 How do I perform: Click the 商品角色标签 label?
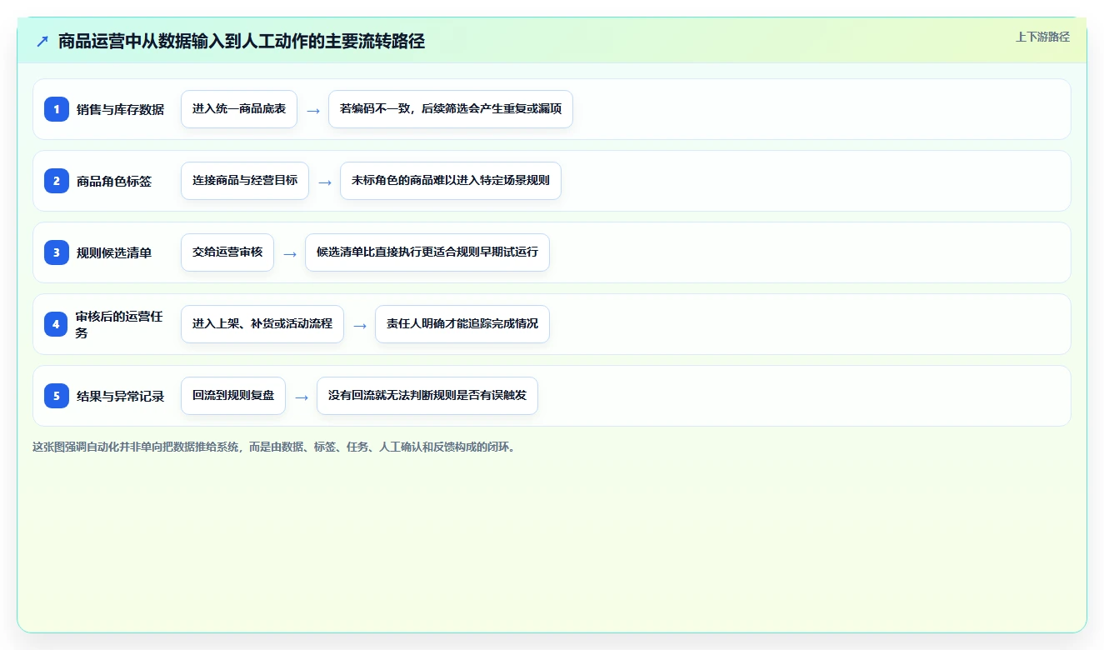[x=114, y=181]
